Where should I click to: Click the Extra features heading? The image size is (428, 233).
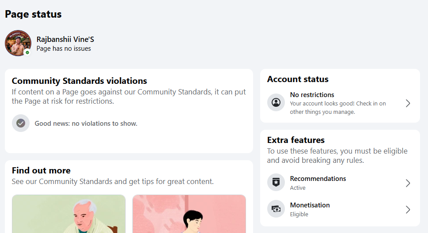pyautogui.click(x=296, y=140)
